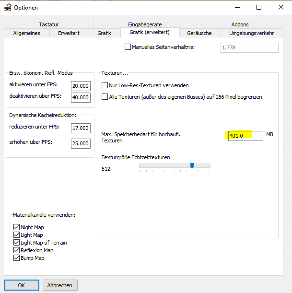Open the Eingabegeräte tab
The width and height of the screenshot is (292, 293).
point(145,24)
